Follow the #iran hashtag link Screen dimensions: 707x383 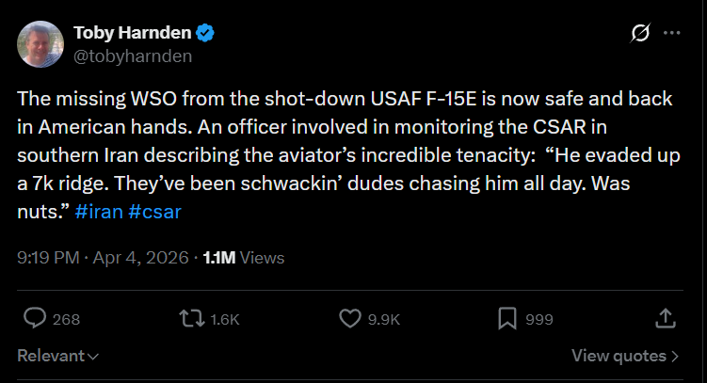99,212
